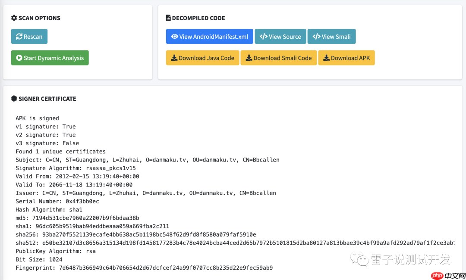Click 'Found 1 unique certificates' line
Screen dimensions: 466x280
[x=61, y=152]
